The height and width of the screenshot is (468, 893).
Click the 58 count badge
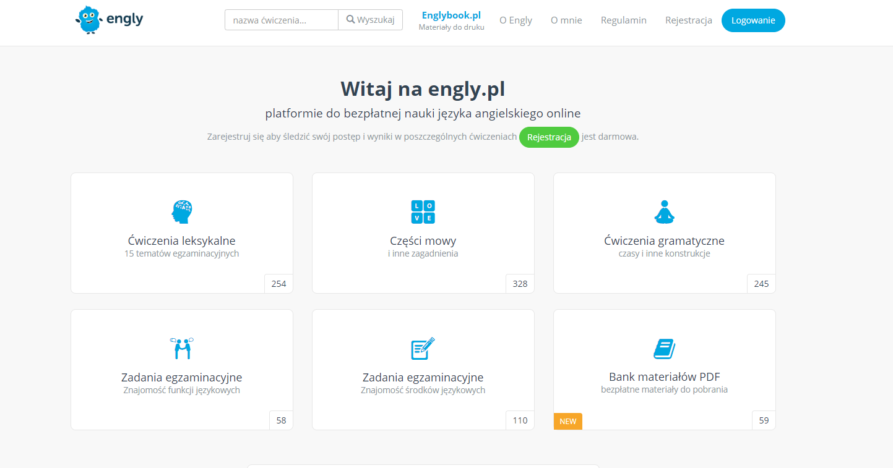click(x=281, y=420)
